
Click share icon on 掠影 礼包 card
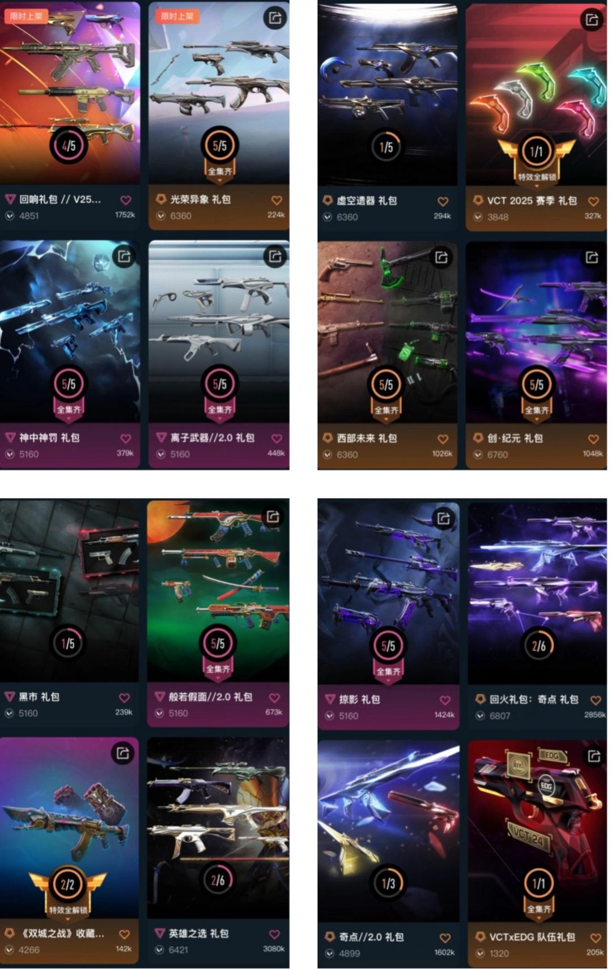(444, 518)
